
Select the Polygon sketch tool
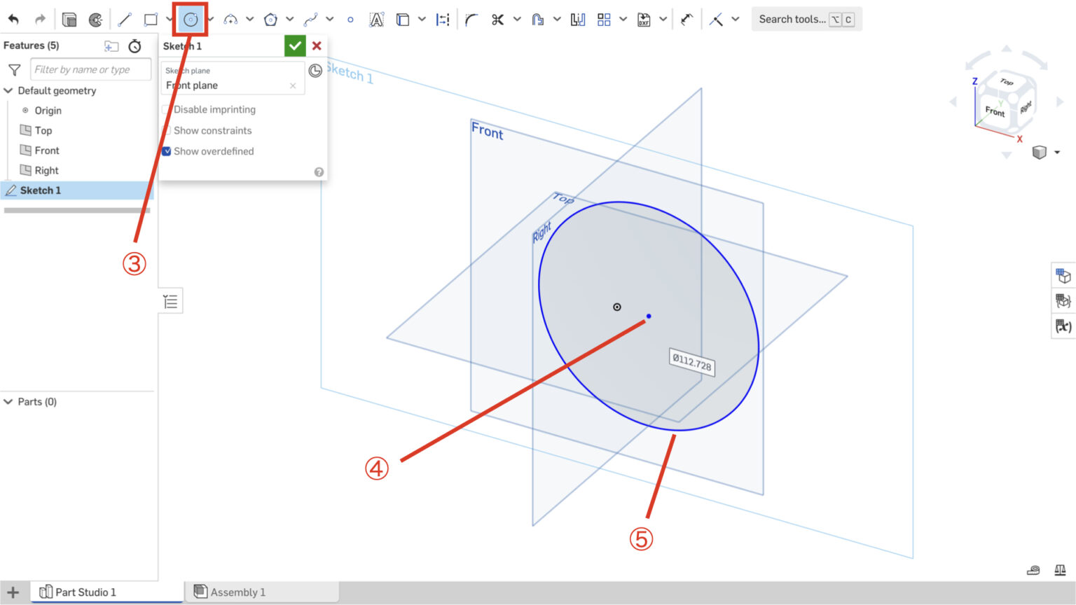point(270,19)
